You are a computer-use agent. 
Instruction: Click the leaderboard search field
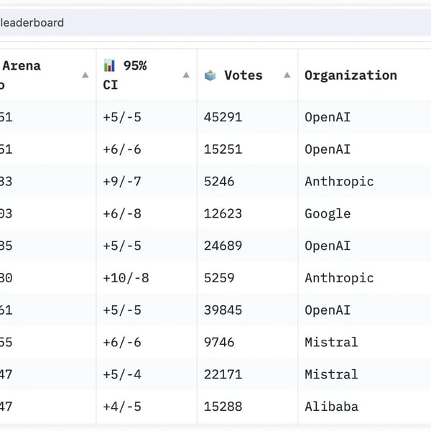tap(215, 22)
